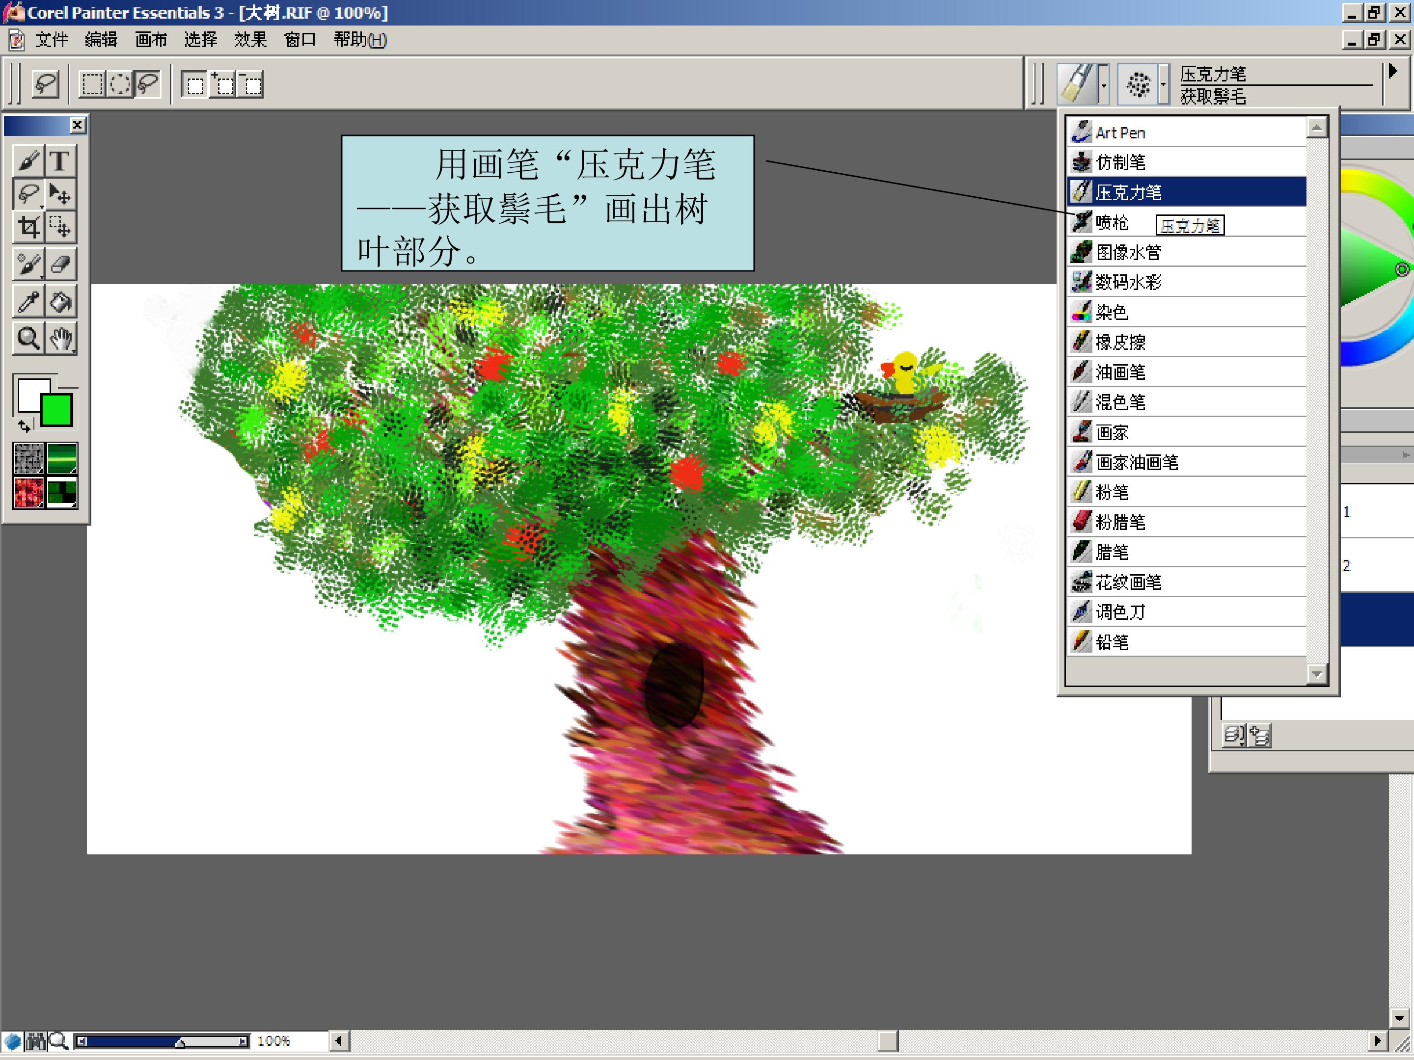
Task: Select the Layer Adjuster tool
Action: pos(60,194)
